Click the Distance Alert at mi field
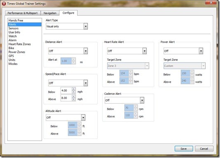This screenshot has width=220, height=158. click(66, 61)
